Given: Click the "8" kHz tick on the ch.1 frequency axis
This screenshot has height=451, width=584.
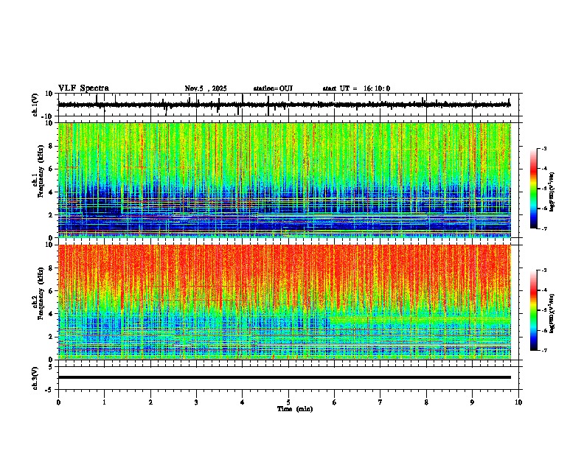Looking at the screenshot, I should (51, 146).
